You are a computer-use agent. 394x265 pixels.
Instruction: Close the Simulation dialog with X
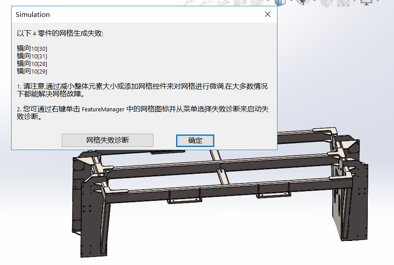click(x=268, y=14)
